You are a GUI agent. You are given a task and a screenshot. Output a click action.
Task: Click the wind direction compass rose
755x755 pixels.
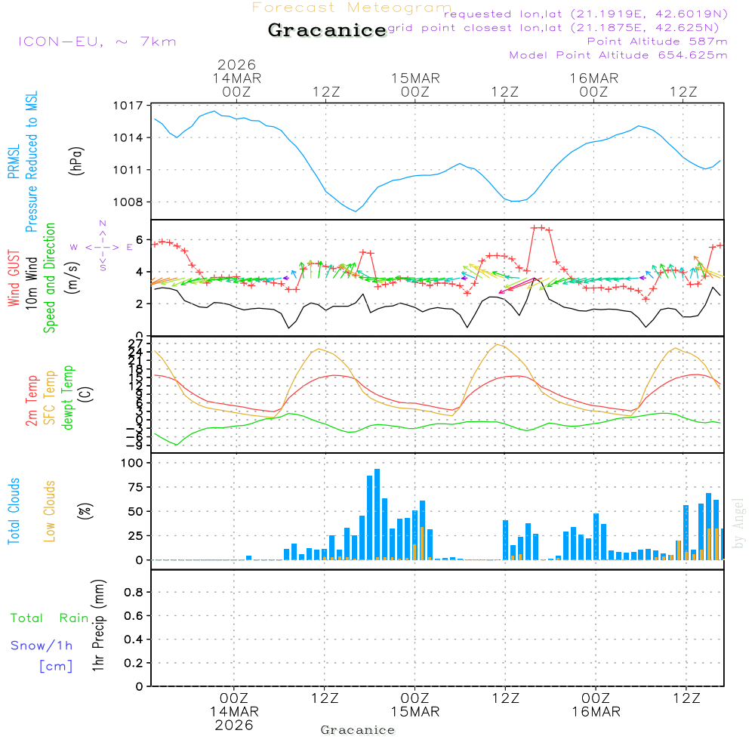[x=102, y=246]
